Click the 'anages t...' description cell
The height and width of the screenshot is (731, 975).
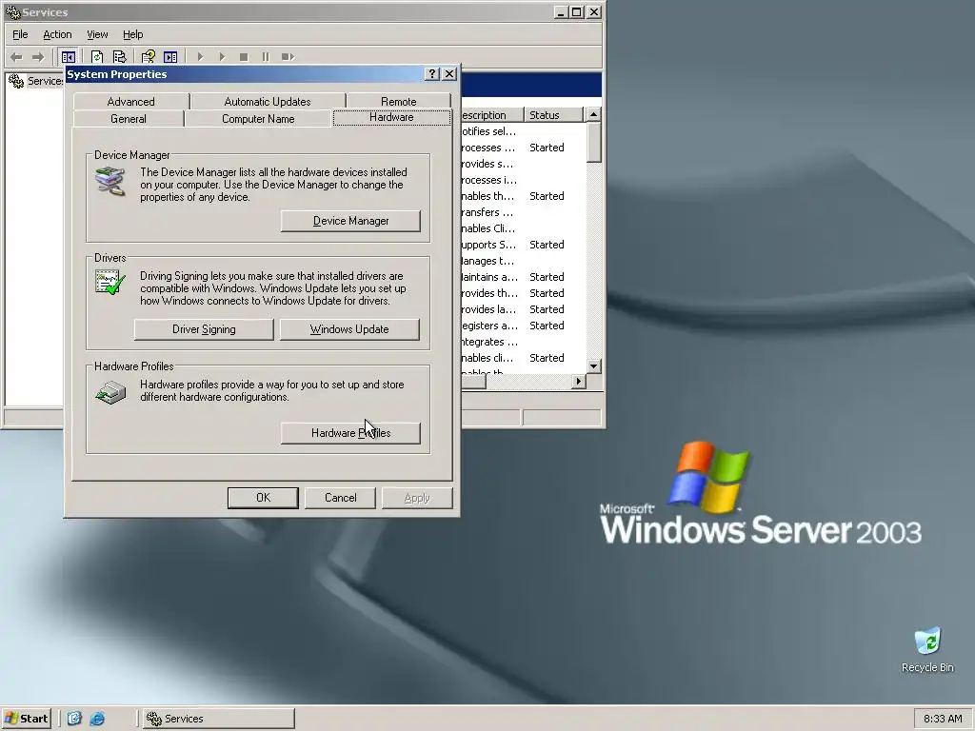[x=487, y=261]
